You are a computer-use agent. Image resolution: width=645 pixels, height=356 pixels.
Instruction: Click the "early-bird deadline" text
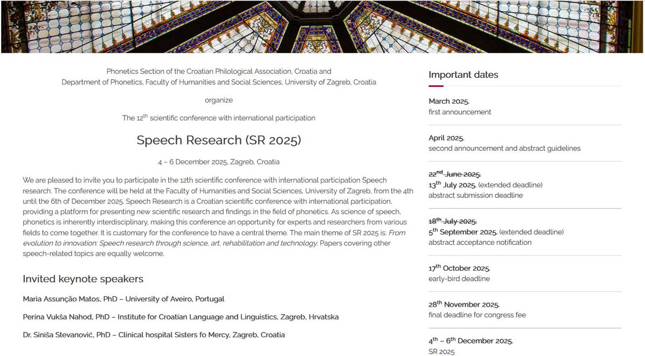[460, 279]
